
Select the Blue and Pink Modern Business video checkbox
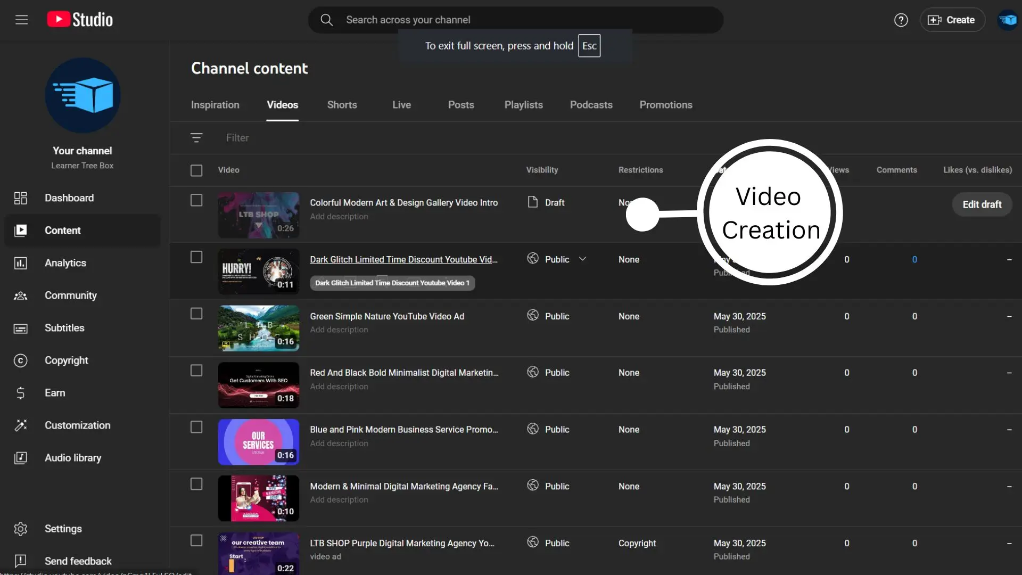coord(196,428)
